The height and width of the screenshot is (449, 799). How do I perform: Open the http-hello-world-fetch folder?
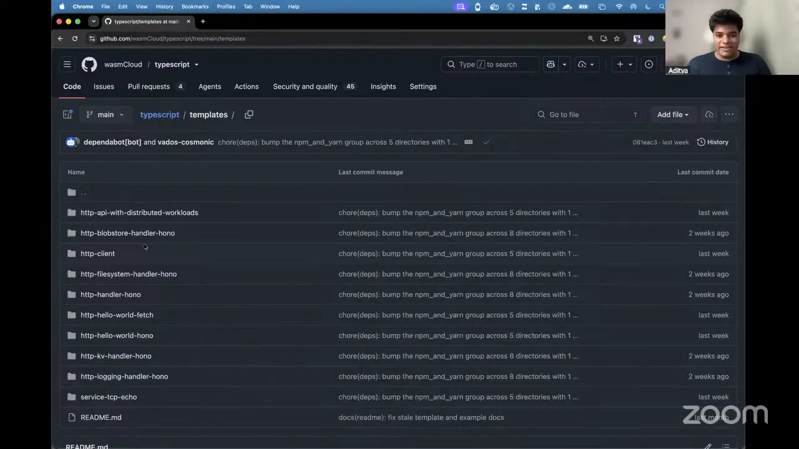click(117, 315)
